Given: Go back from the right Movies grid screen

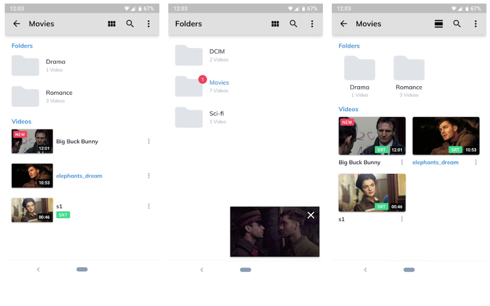Looking at the screenshot, I should click(x=344, y=24).
